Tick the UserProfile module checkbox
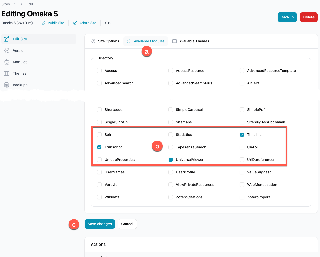This screenshot has height=257, width=320. pyautogui.click(x=171, y=172)
